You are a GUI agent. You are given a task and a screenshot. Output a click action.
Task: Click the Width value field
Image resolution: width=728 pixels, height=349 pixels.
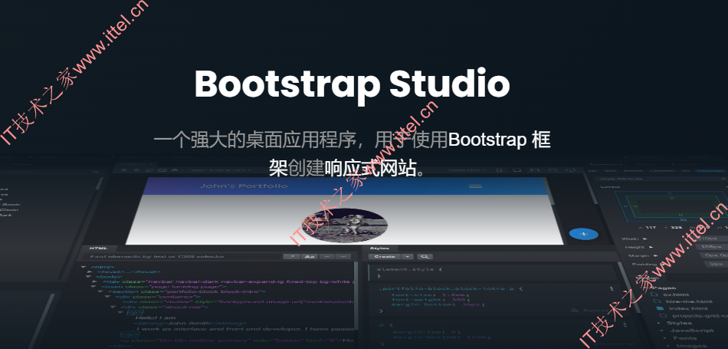[x=712, y=239]
